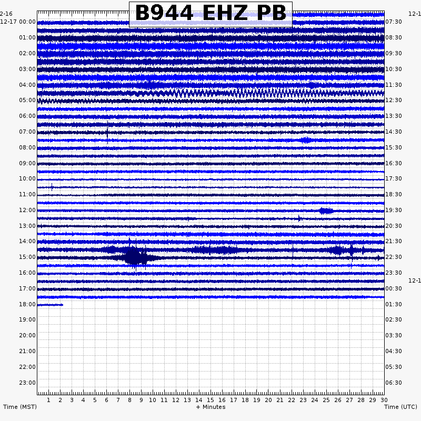Click the B944 EHZ PB station title
Viewport: 421px width, 421px height.
pos(210,13)
